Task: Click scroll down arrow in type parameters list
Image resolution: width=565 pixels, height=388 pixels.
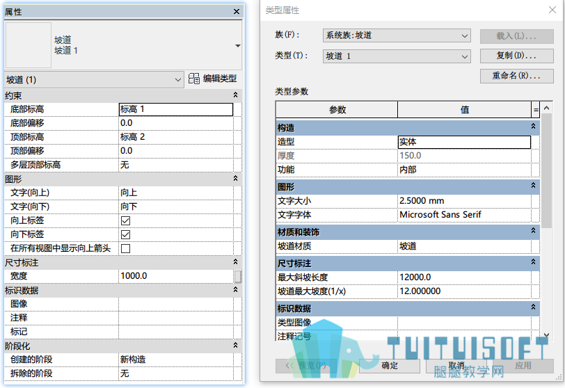Action: [546, 334]
